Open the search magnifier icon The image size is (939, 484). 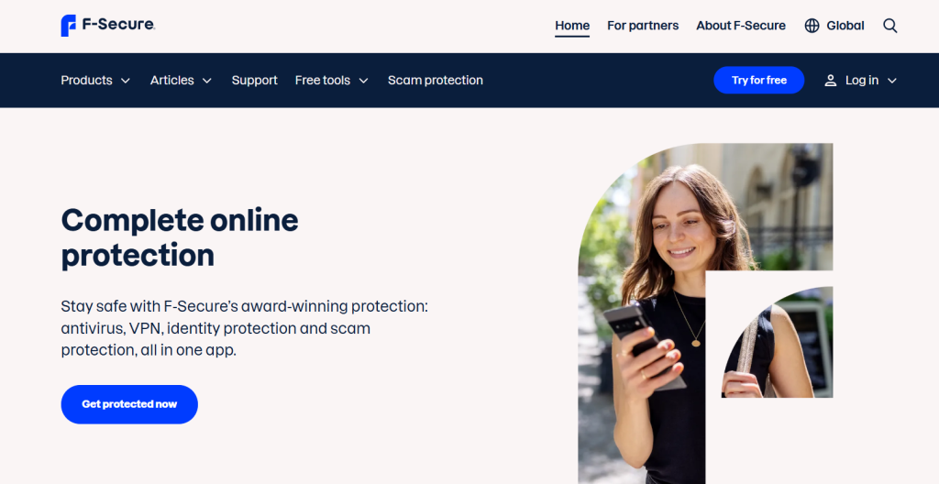[x=889, y=26]
